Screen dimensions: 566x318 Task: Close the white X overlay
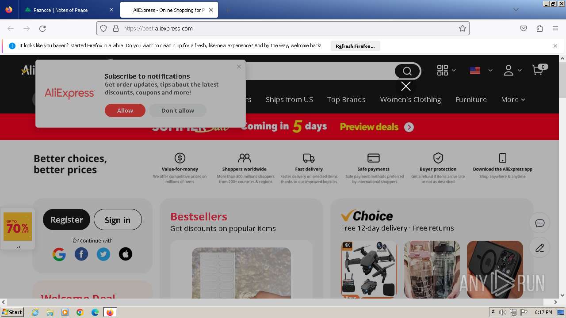click(405, 86)
